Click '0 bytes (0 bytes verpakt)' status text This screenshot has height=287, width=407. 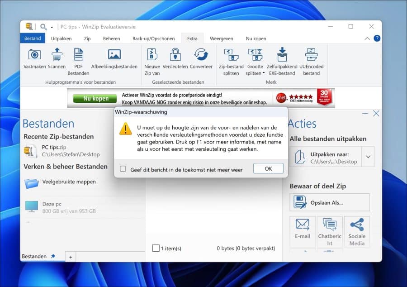click(x=246, y=249)
